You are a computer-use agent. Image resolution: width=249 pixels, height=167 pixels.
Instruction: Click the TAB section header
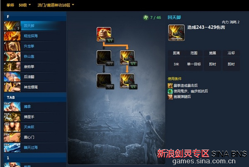pos(35,97)
